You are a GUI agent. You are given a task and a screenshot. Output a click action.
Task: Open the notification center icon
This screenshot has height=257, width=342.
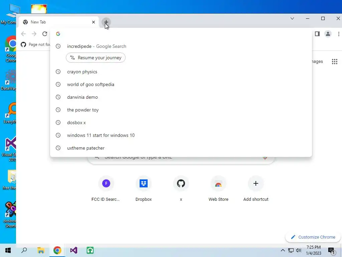click(x=332, y=251)
